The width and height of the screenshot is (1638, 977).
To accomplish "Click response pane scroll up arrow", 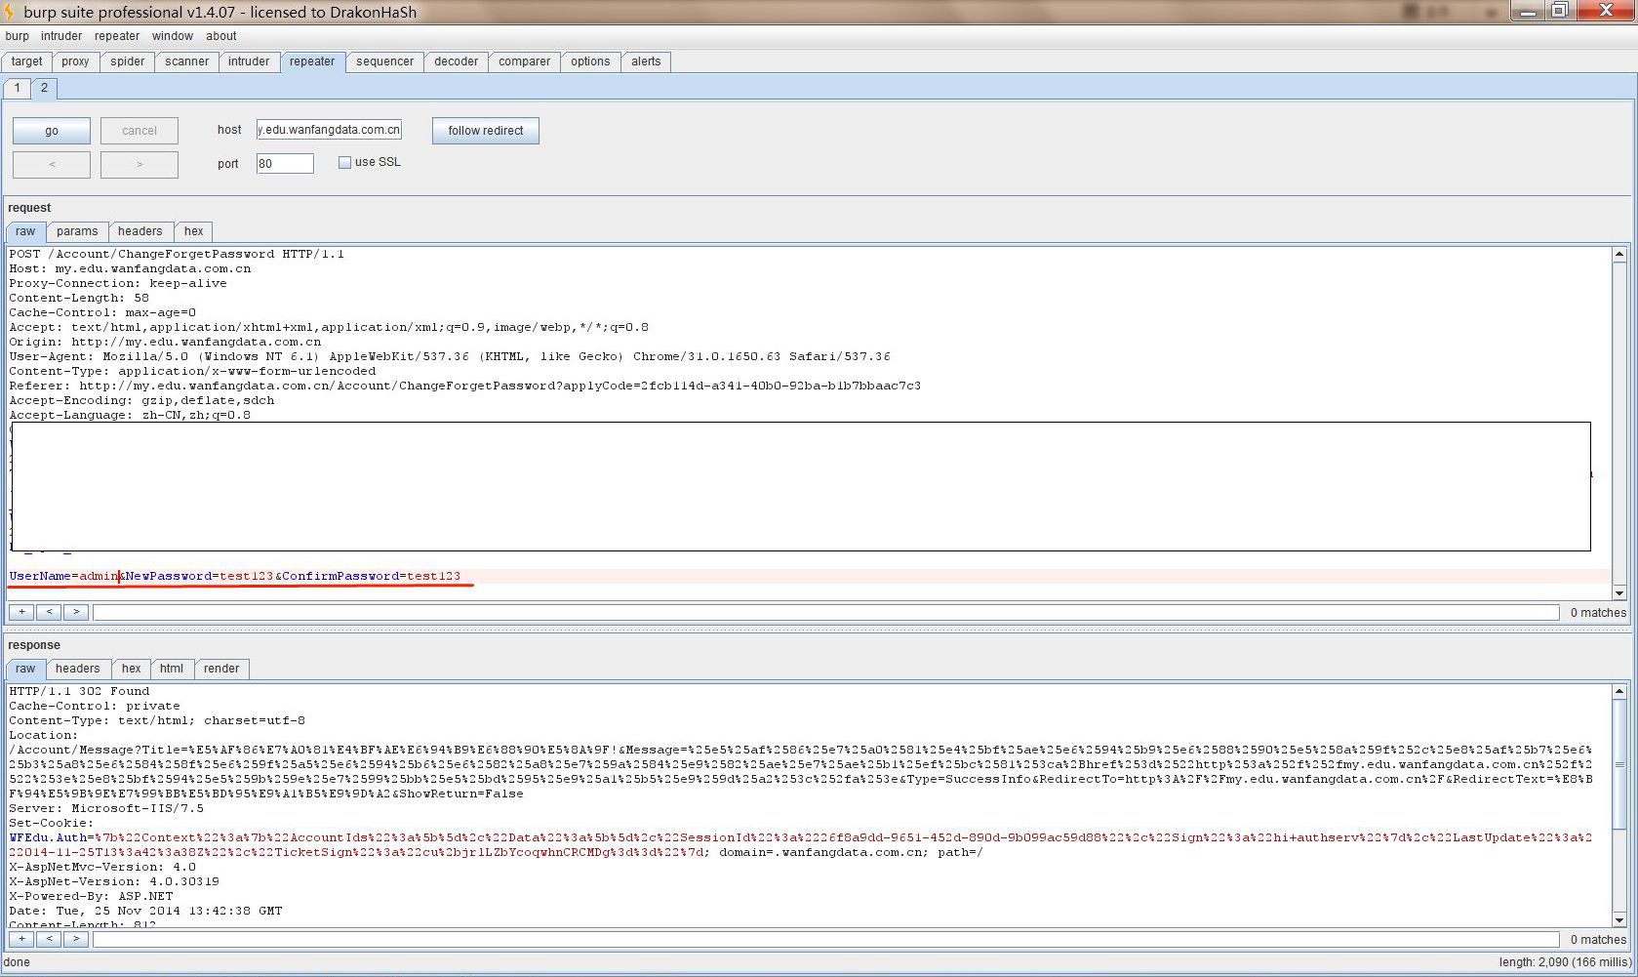I will click(1619, 692).
